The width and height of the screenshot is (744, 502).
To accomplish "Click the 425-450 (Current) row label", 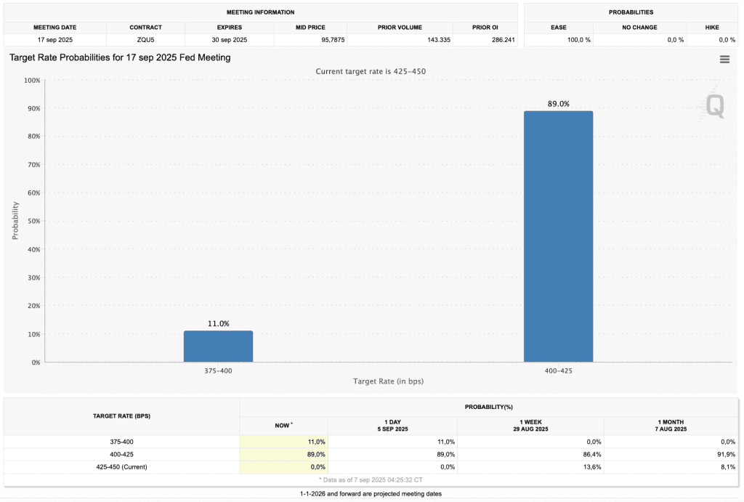I will tap(121, 467).
